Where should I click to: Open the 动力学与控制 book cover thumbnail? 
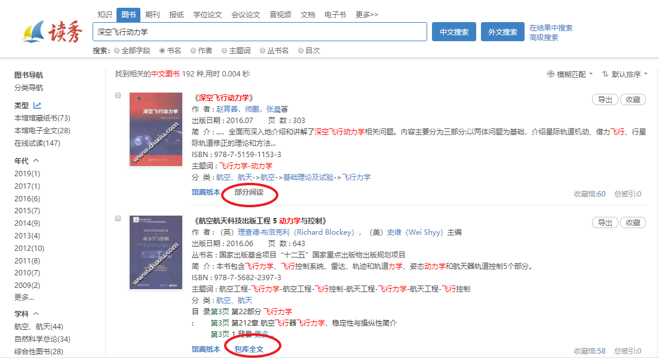click(156, 253)
